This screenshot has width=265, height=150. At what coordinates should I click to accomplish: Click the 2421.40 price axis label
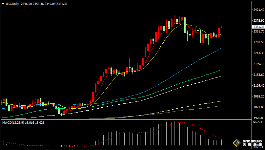258,10
